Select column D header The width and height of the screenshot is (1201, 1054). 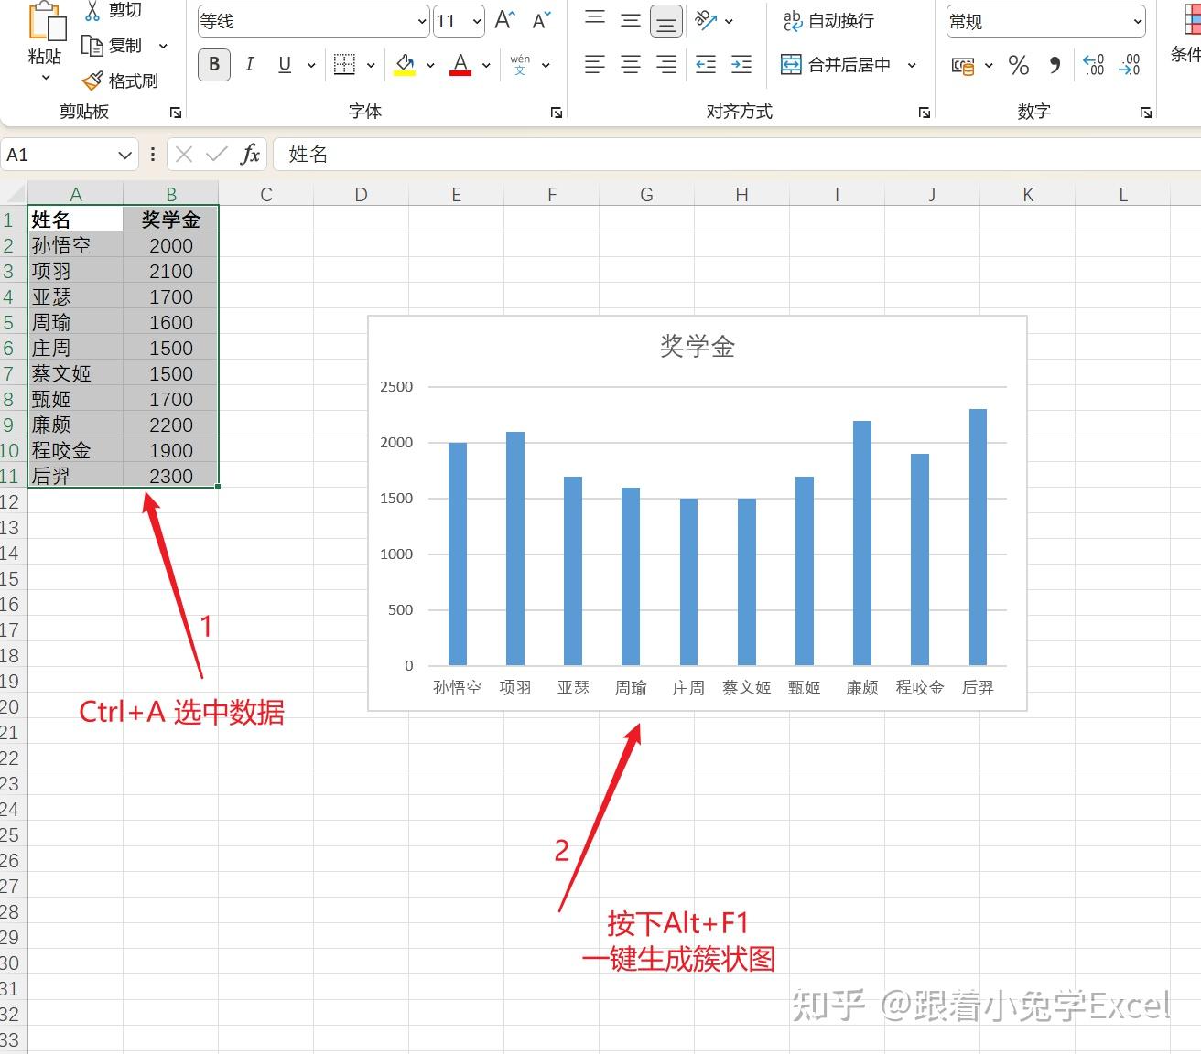(362, 194)
